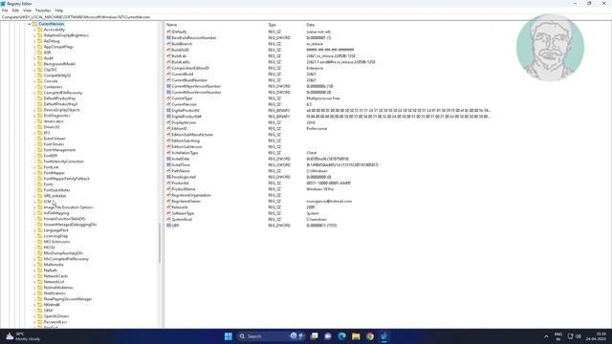The width and height of the screenshot is (612, 344).
Task: Open the Help menu
Action: point(59,11)
